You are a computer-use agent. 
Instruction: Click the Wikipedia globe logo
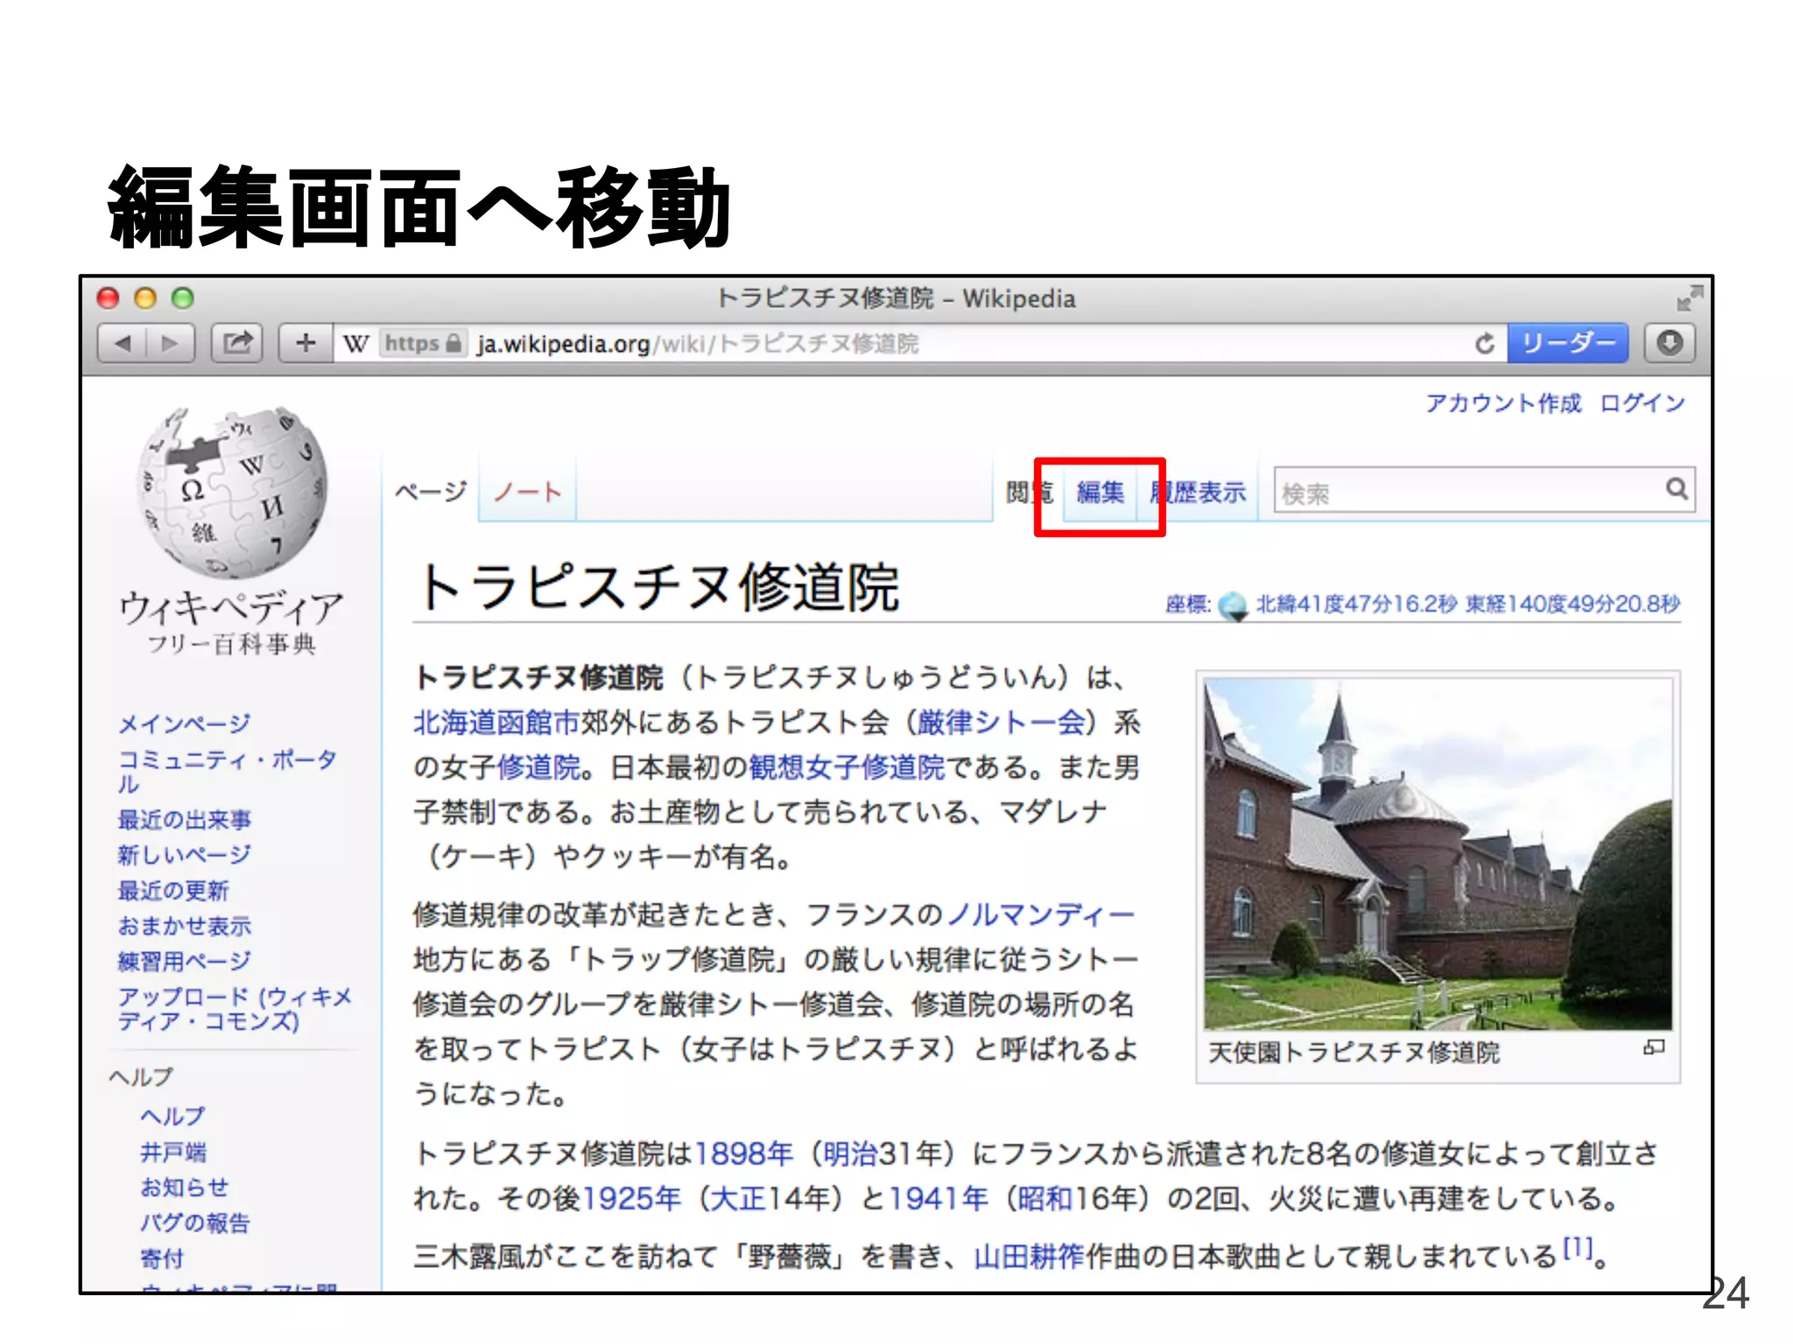(231, 493)
